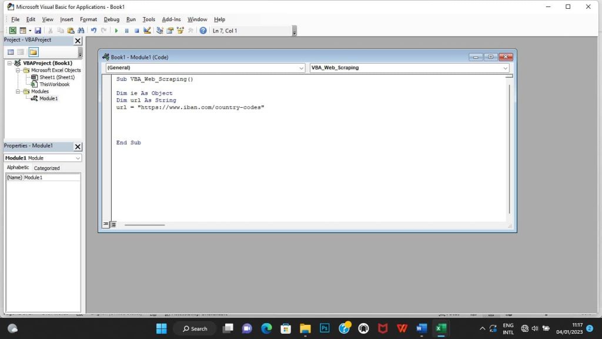Screen dimensions: 602x339
Task: Click the Undo arrow icon
Action: tap(93, 31)
